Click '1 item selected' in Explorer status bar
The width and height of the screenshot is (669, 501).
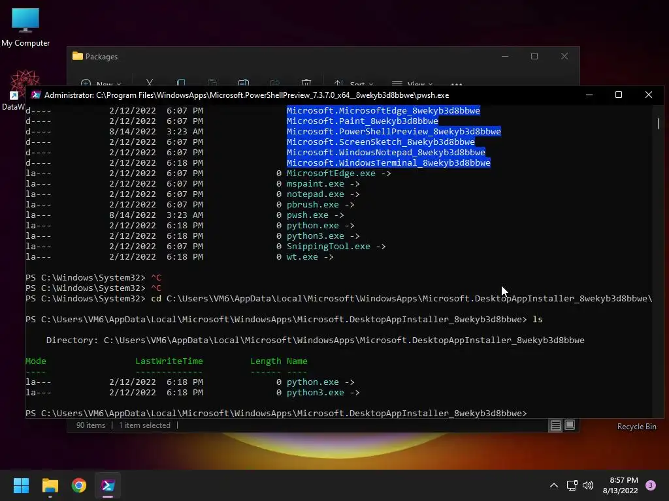(x=144, y=425)
